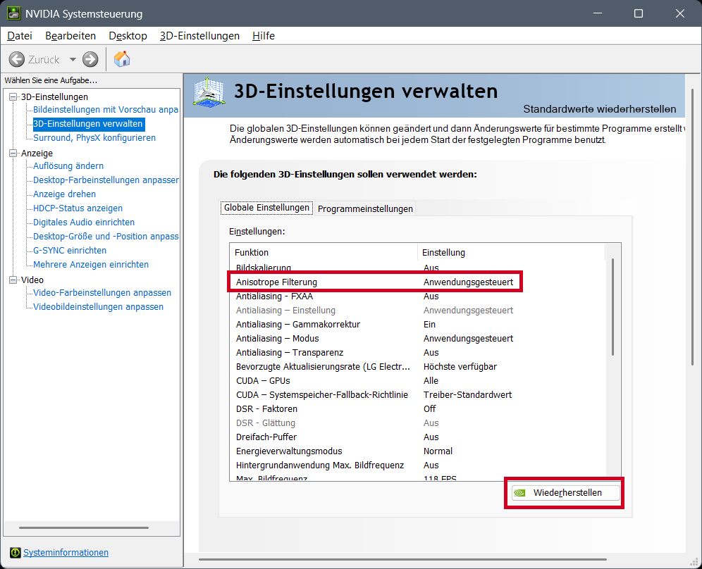Click the Treiber-Standardwert setting value
Screen dimensions: 702x569
click(467, 395)
